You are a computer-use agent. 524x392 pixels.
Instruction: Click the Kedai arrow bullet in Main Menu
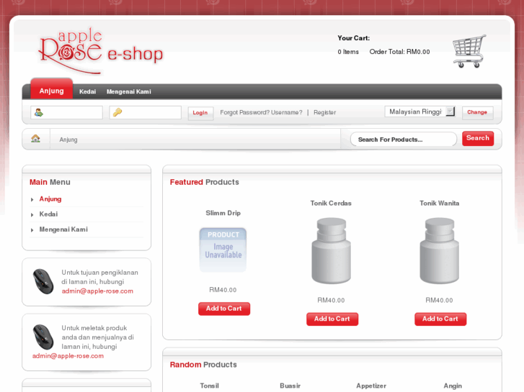click(32, 215)
